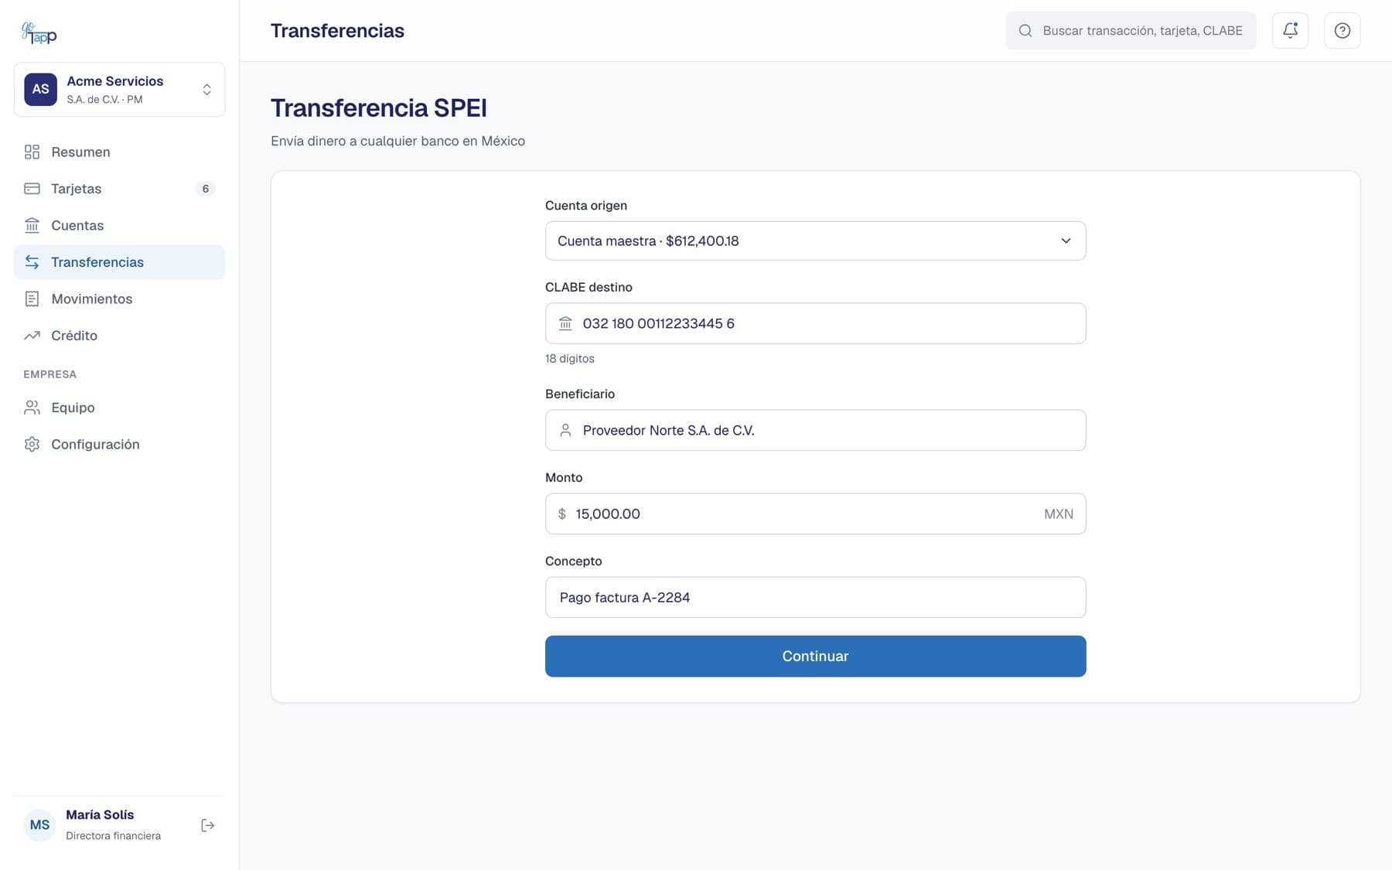This screenshot has width=1392, height=870.
Task: Click the '18 dígitos' hint text
Action: 570,359
